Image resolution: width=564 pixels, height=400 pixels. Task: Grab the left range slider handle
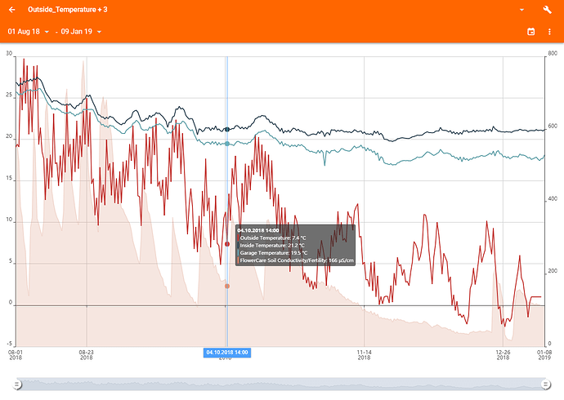(x=16, y=384)
